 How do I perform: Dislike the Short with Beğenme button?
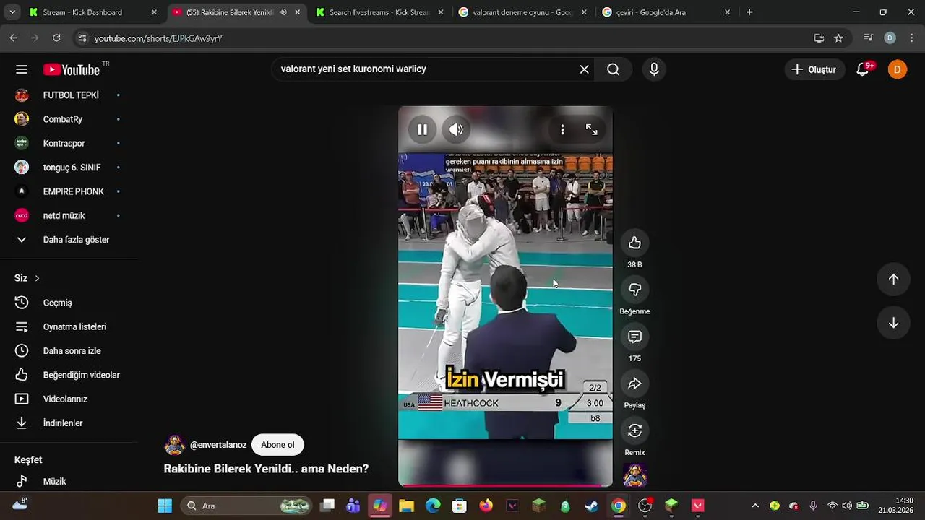(634, 290)
